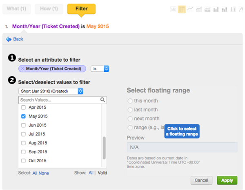245x190 pixels.
Task: Open the 'is' operator dropdown
Action: pyautogui.click(x=100, y=69)
